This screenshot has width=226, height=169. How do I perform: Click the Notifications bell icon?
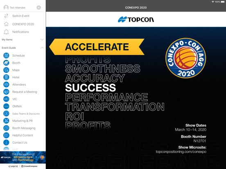(x=6, y=32)
